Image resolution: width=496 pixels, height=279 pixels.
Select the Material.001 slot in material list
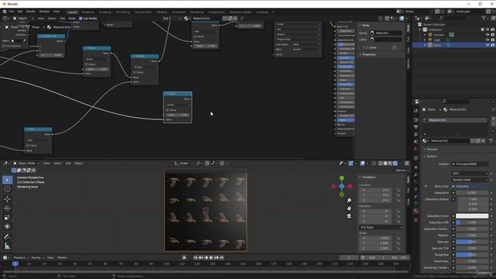(x=455, y=120)
